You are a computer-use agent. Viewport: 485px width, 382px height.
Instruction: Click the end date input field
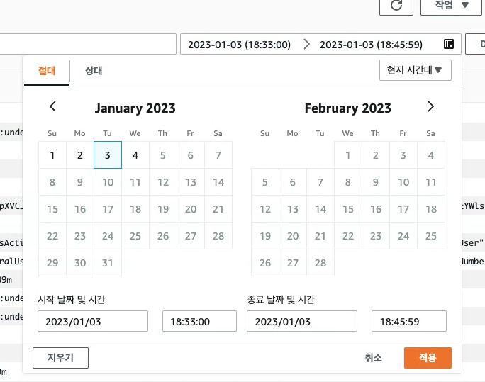pos(302,321)
